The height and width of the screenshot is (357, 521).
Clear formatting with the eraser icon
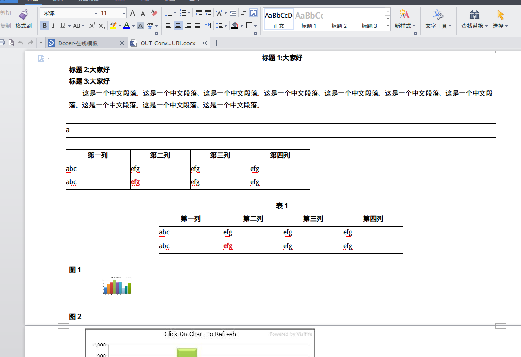[x=154, y=13]
